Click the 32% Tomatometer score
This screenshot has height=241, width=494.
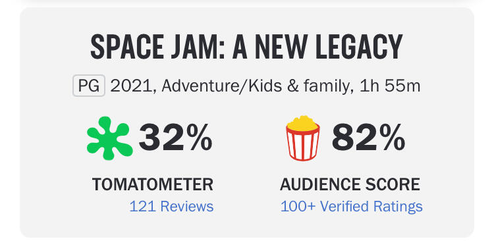click(x=175, y=138)
